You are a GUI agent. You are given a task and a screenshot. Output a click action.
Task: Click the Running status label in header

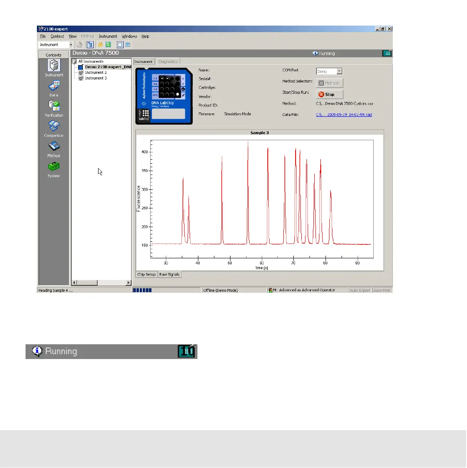tap(327, 53)
